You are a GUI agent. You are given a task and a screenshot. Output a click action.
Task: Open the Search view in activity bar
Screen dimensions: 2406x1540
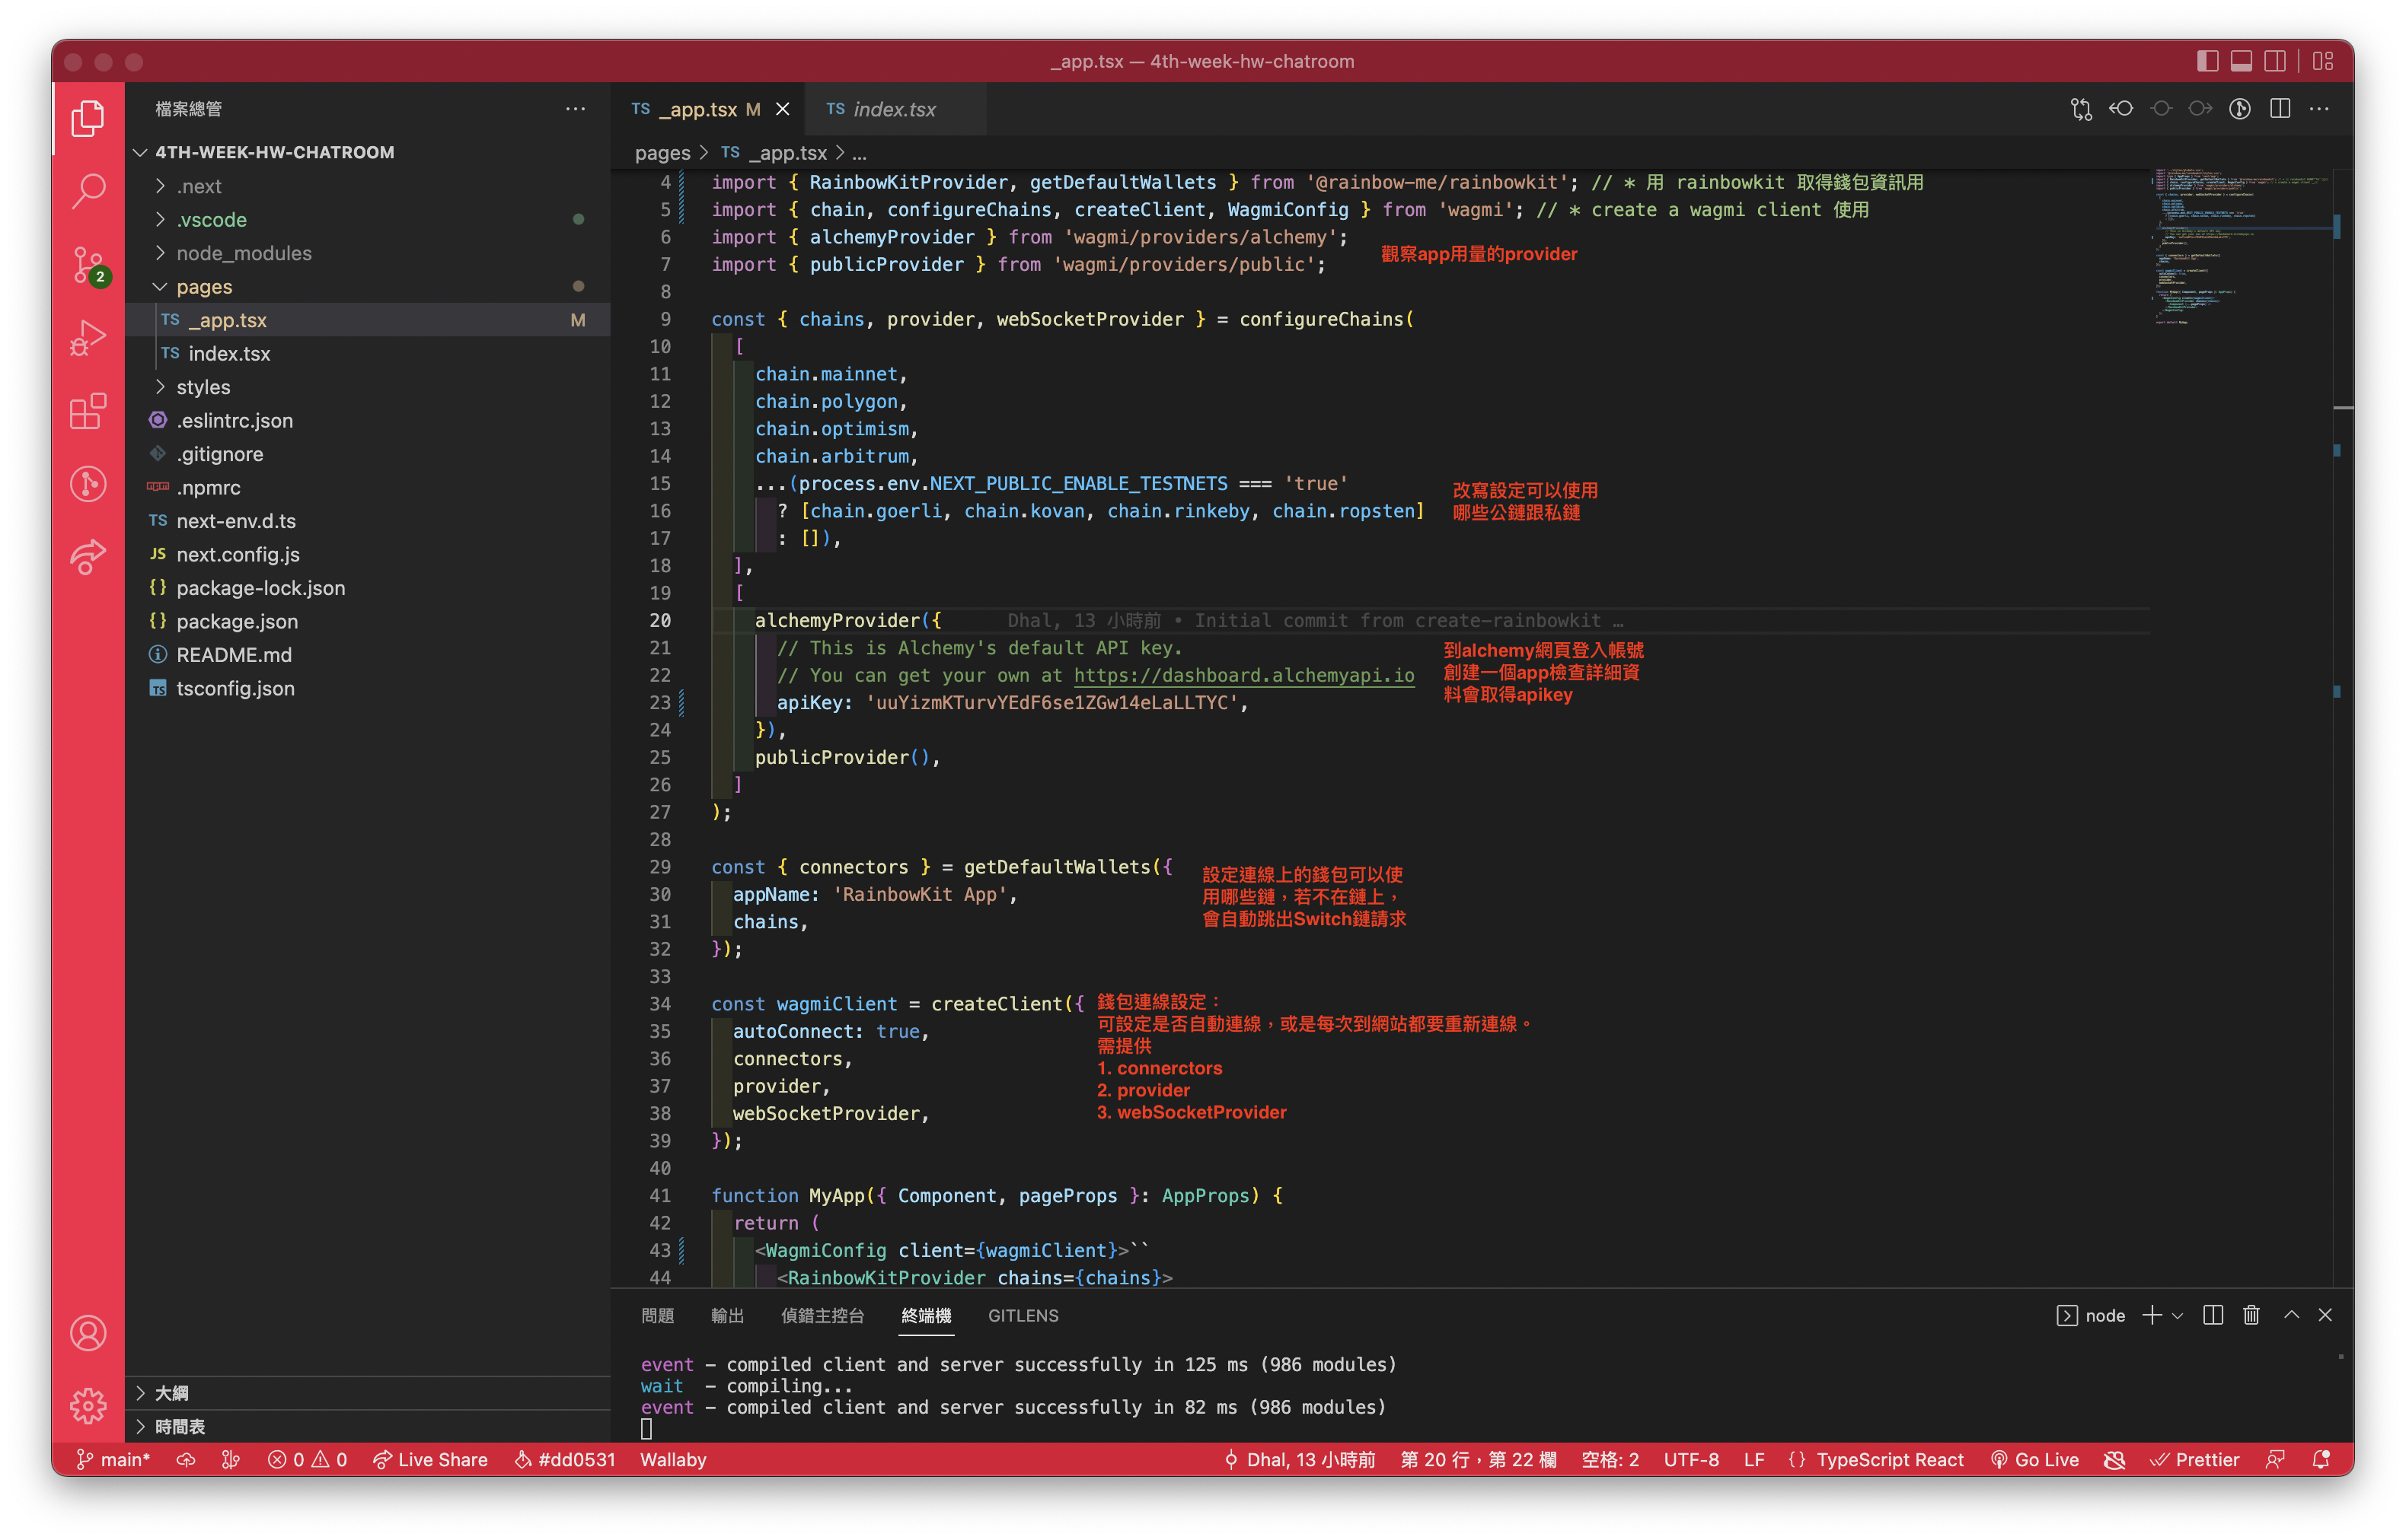(x=88, y=190)
